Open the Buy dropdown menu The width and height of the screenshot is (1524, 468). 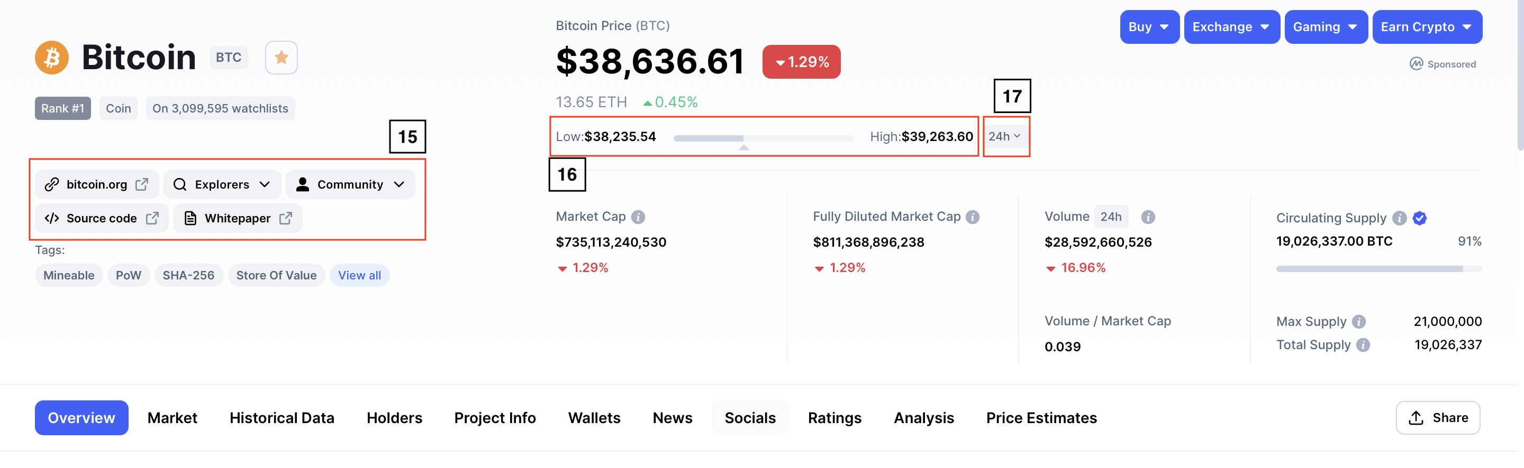1149,27
